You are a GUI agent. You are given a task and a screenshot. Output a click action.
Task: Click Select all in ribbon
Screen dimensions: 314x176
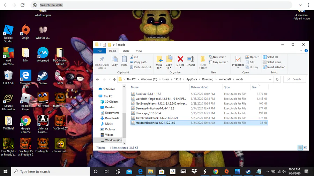click(270, 57)
